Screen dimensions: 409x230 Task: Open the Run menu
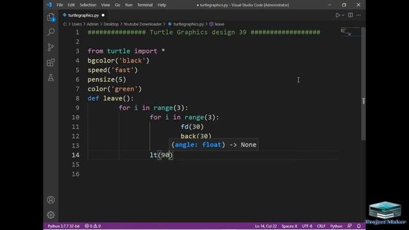coord(128,4)
